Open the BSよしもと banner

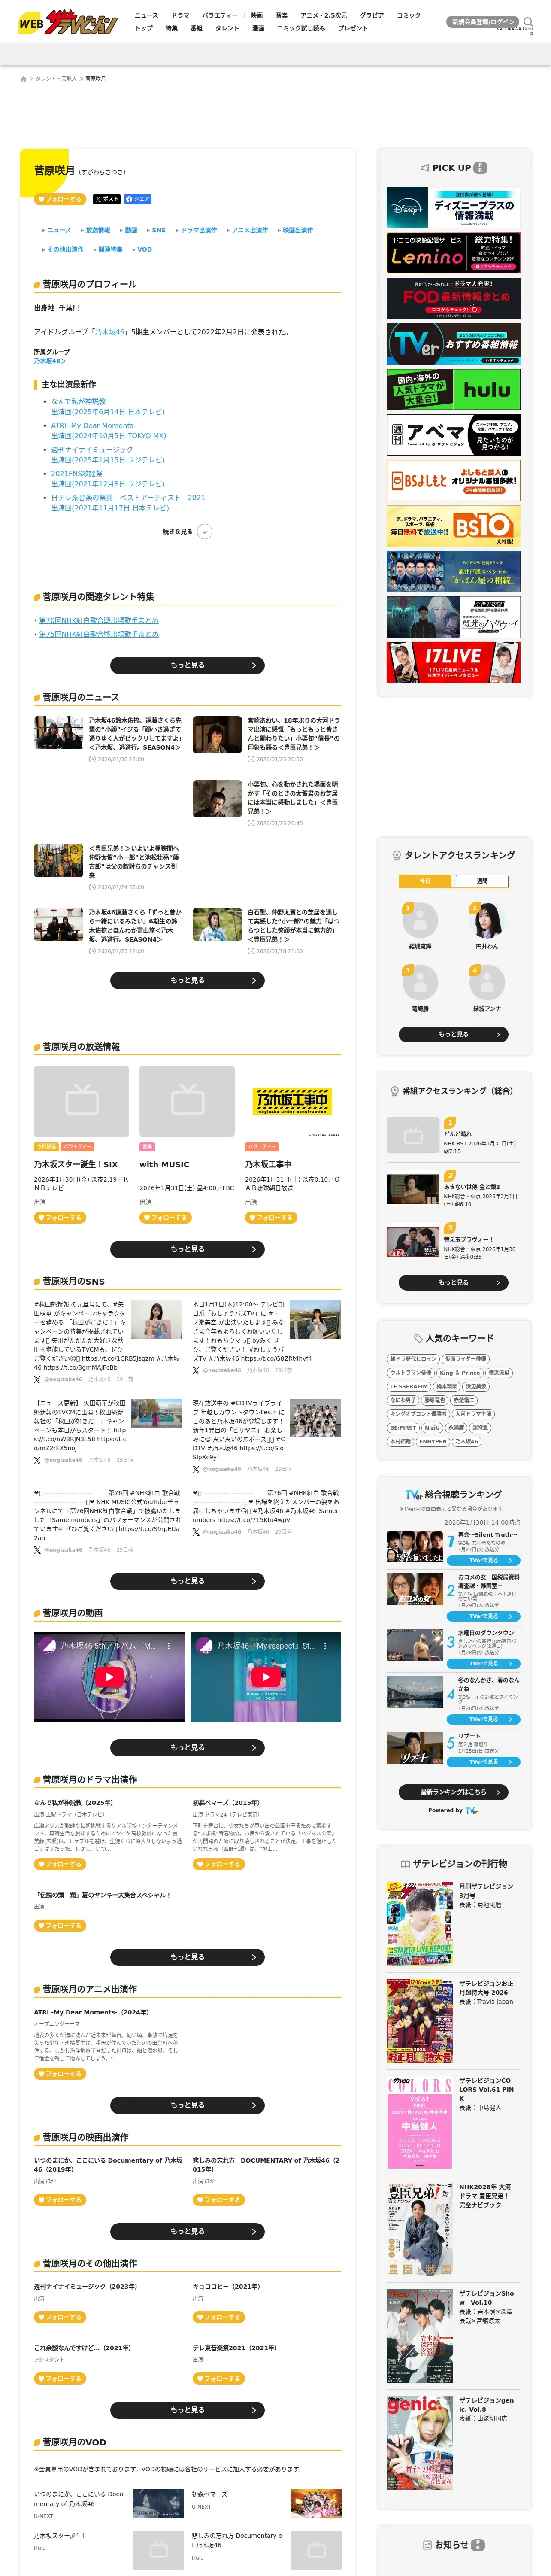point(453,481)
